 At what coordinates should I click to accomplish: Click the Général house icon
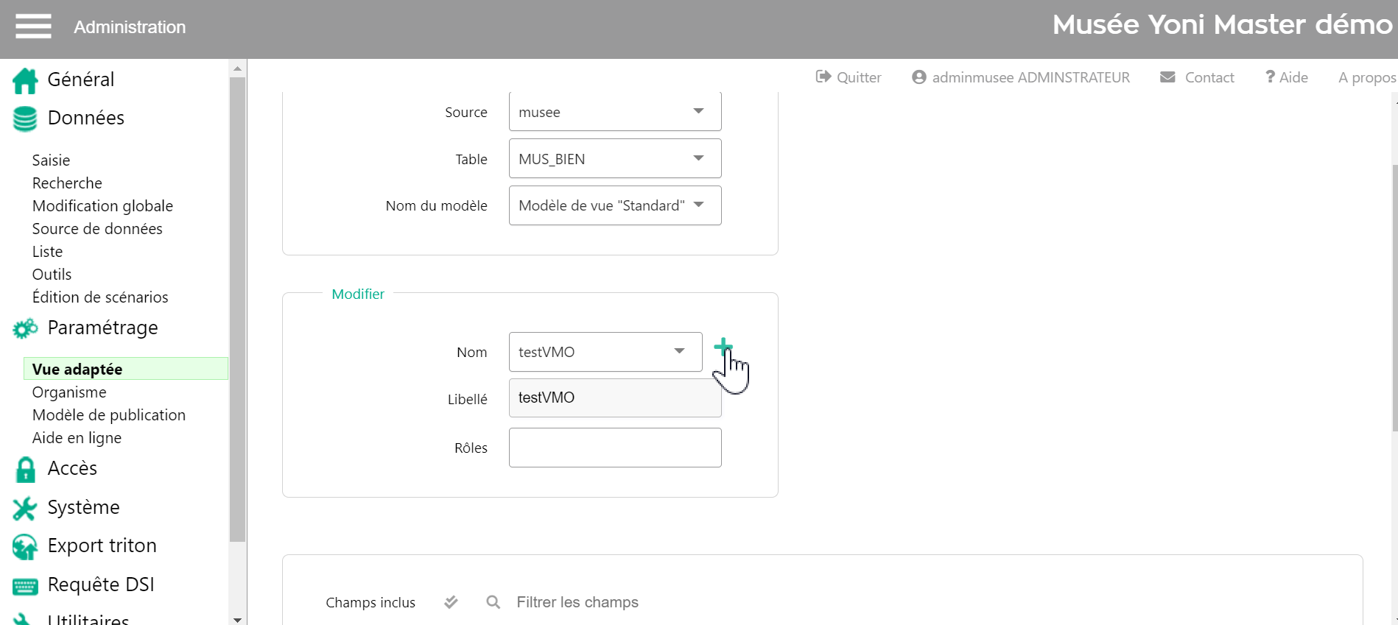click(x=25, y=80)
